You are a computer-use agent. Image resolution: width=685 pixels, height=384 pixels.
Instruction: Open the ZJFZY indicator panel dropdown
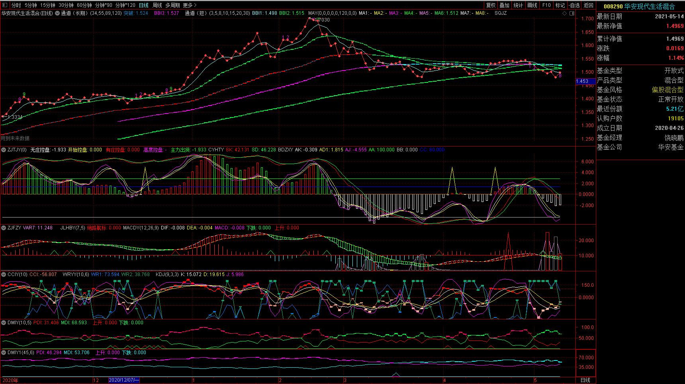(4, 228)
